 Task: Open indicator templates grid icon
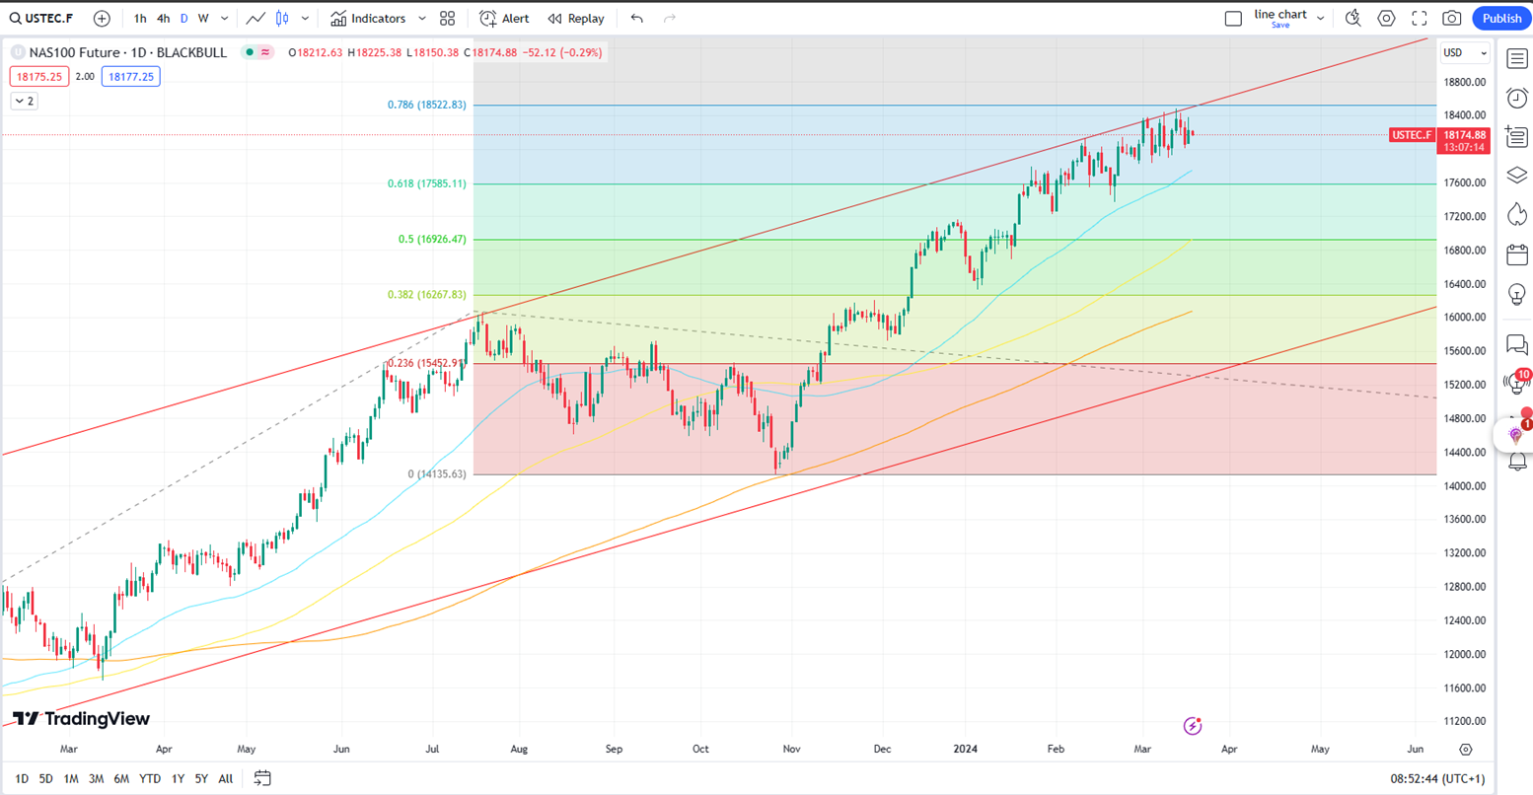pos(448,19)
